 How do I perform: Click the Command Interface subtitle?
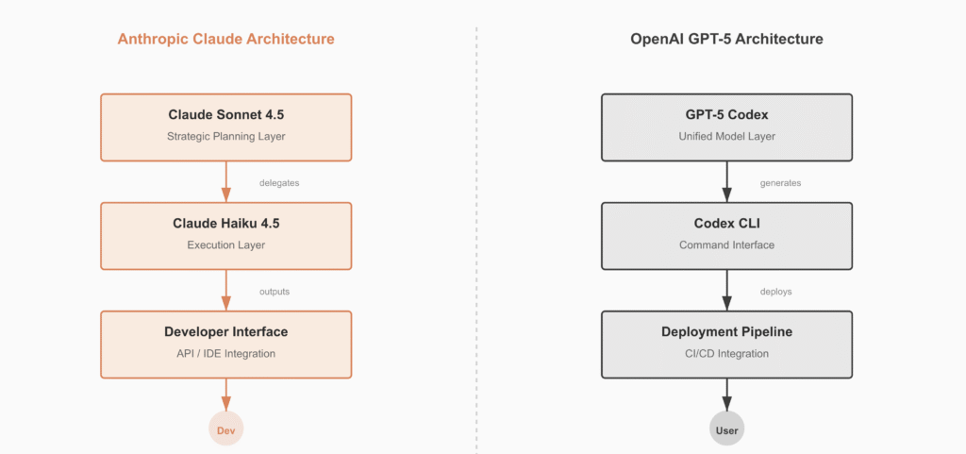tap(726, 245)
